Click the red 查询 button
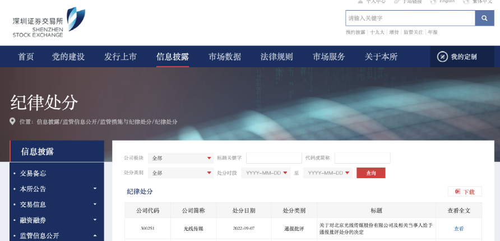 click(371, 173)
